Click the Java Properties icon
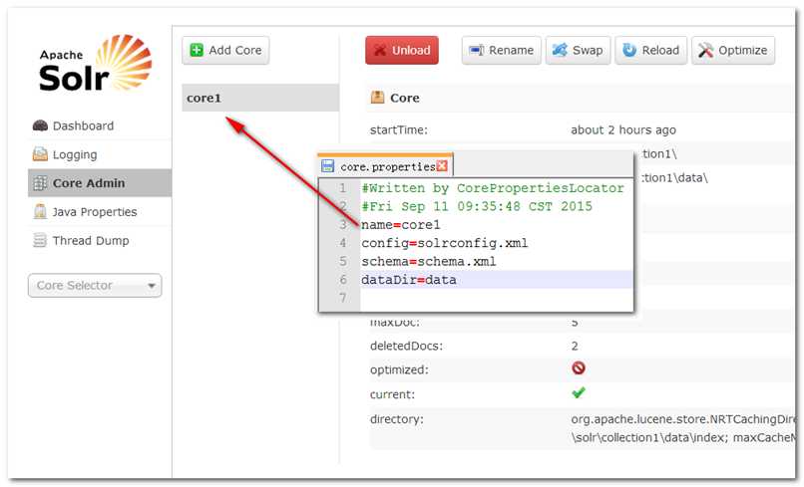The width and height of the screenshot is (804, 487). pyautogui.click(x=40, y=211)
